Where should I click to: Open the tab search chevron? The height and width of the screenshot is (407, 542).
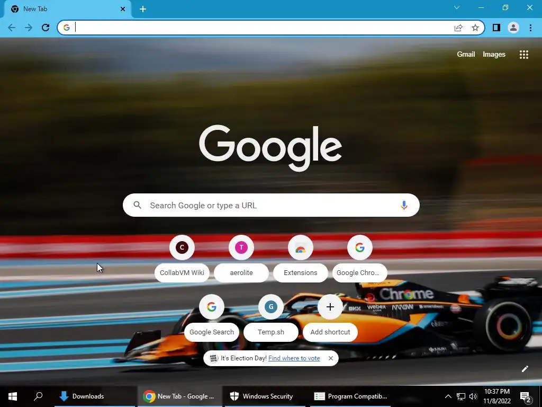(457, 7)
